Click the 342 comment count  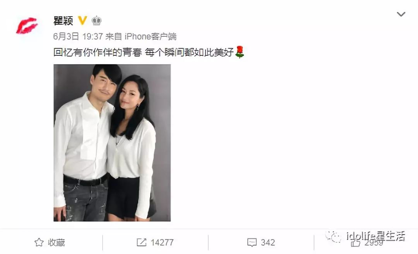pos(268,242)
